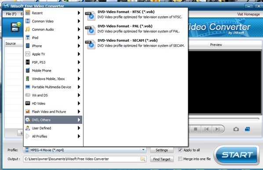Click the Flash Video and Picture icon
Viewport: 263px width, 170px height.
(x=28, y=112)
